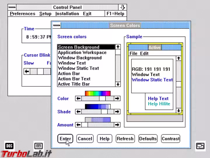Open the Screen Colors system menu box
The image size is (210, 158).
click(56, 25)
